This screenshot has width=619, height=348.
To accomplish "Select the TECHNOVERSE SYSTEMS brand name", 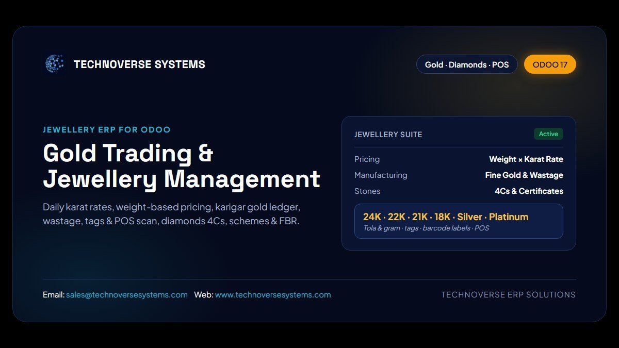I will coord(139,64).
